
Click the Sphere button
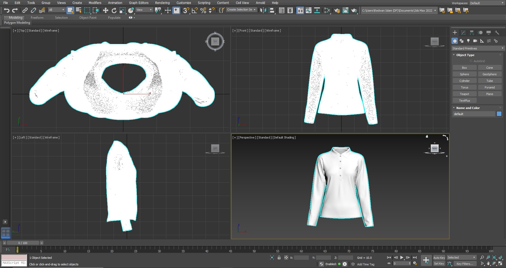coord(464,74)
